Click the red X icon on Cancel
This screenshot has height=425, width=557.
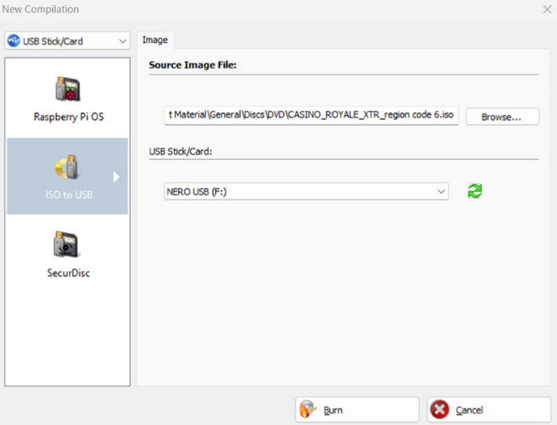[x=440, y=410]
